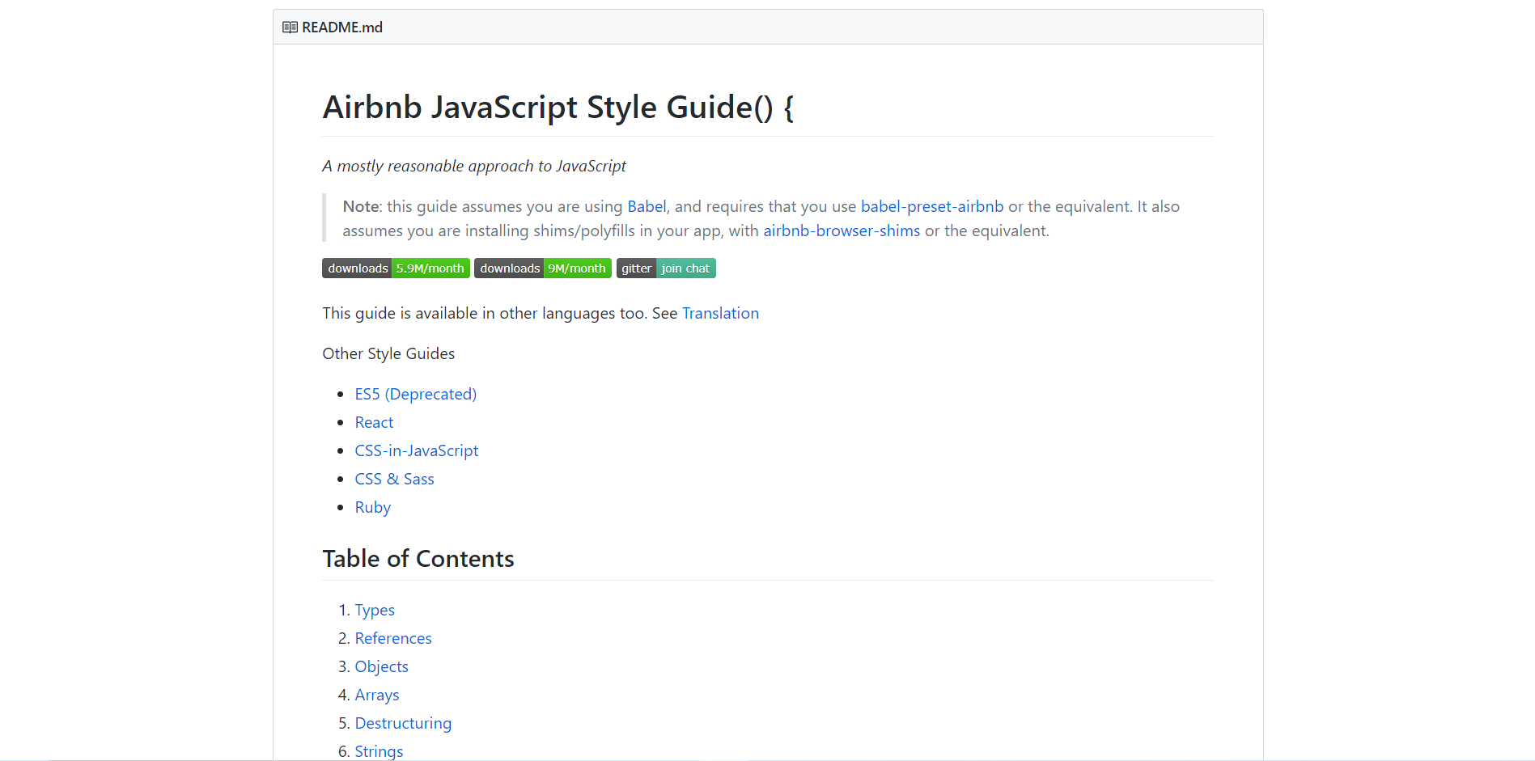Open the Babel link
Viewport: 1535px width, 761px height.
click(647, 207)
